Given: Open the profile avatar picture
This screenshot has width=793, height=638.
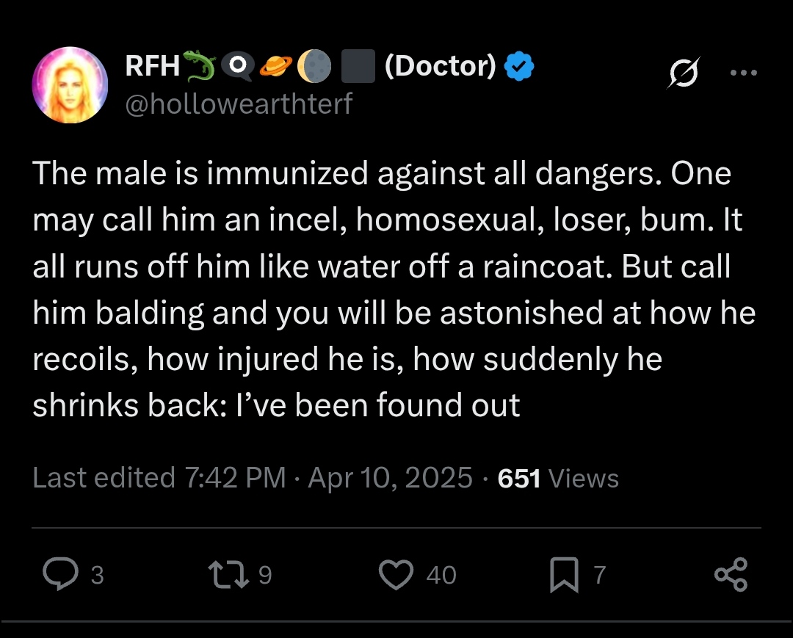Looking at the screenshot, I should coord(70,85).
